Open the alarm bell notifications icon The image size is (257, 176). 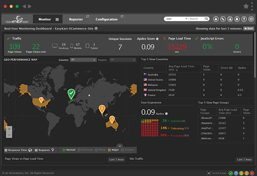coord(237,19)
